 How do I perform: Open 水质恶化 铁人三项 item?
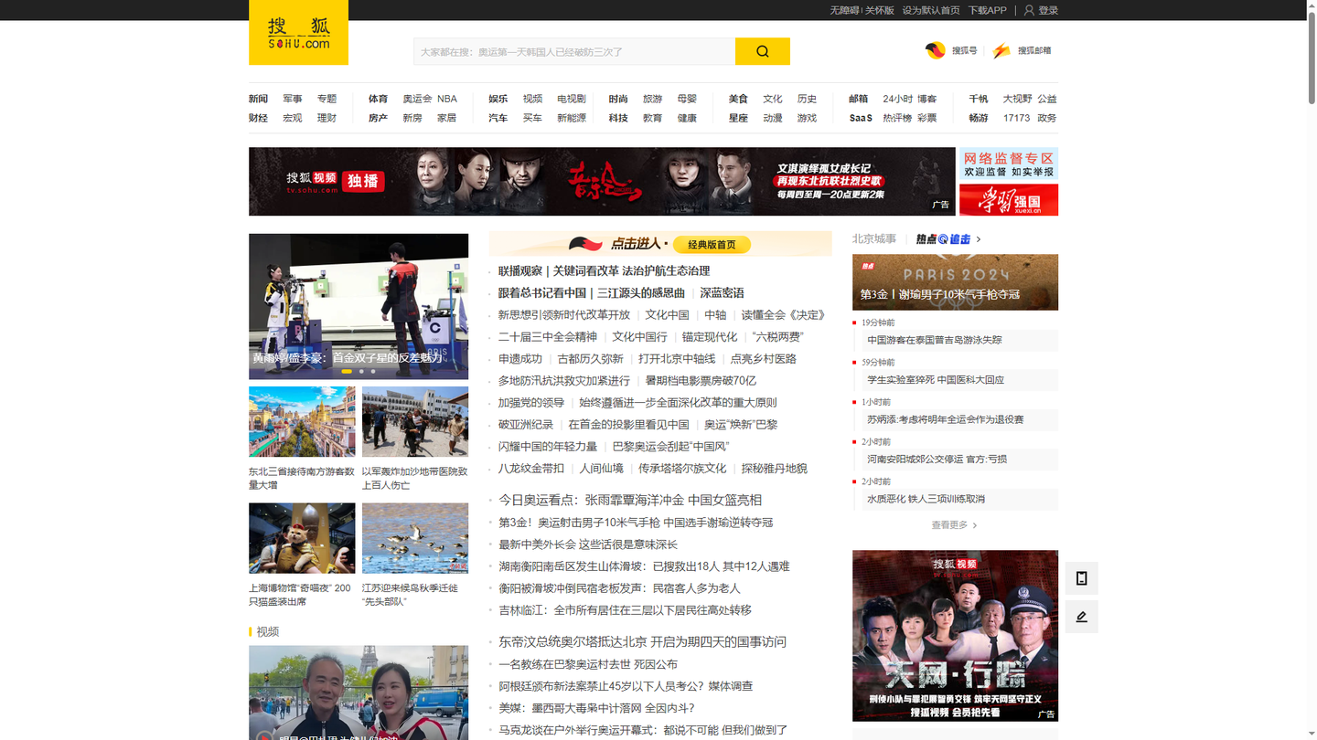click(926, 499)
